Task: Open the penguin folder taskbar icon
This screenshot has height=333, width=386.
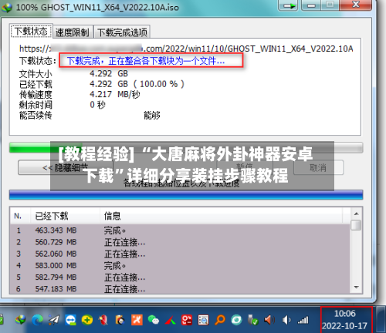Action: [x=120, y=320]
